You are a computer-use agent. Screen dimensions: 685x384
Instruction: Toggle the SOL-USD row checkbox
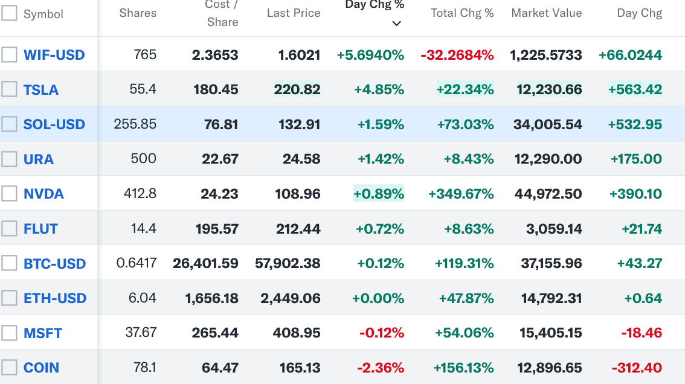pyautogui.click(x=9, y=124)
